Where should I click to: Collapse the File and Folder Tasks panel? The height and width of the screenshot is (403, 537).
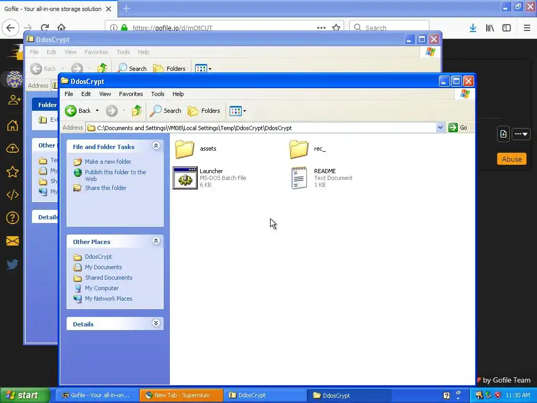(x=156, y=146)
